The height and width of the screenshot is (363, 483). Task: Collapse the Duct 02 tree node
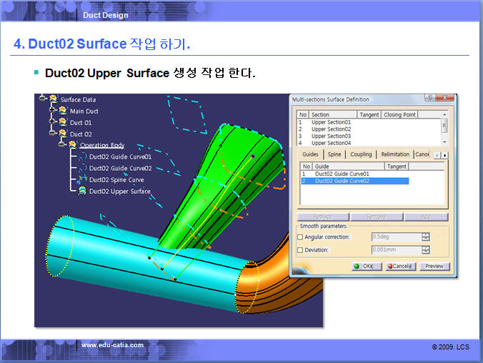52,134
